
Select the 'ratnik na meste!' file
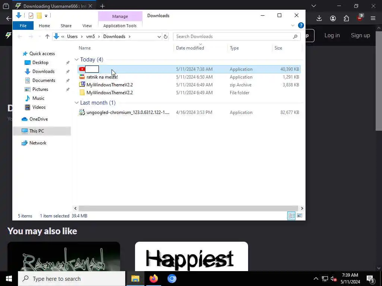(x=102, y=77)
